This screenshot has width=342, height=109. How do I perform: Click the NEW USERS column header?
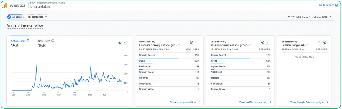[192, 50]
